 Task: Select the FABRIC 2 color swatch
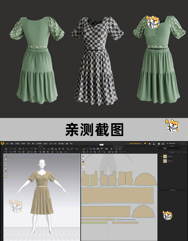coord(165,161)
